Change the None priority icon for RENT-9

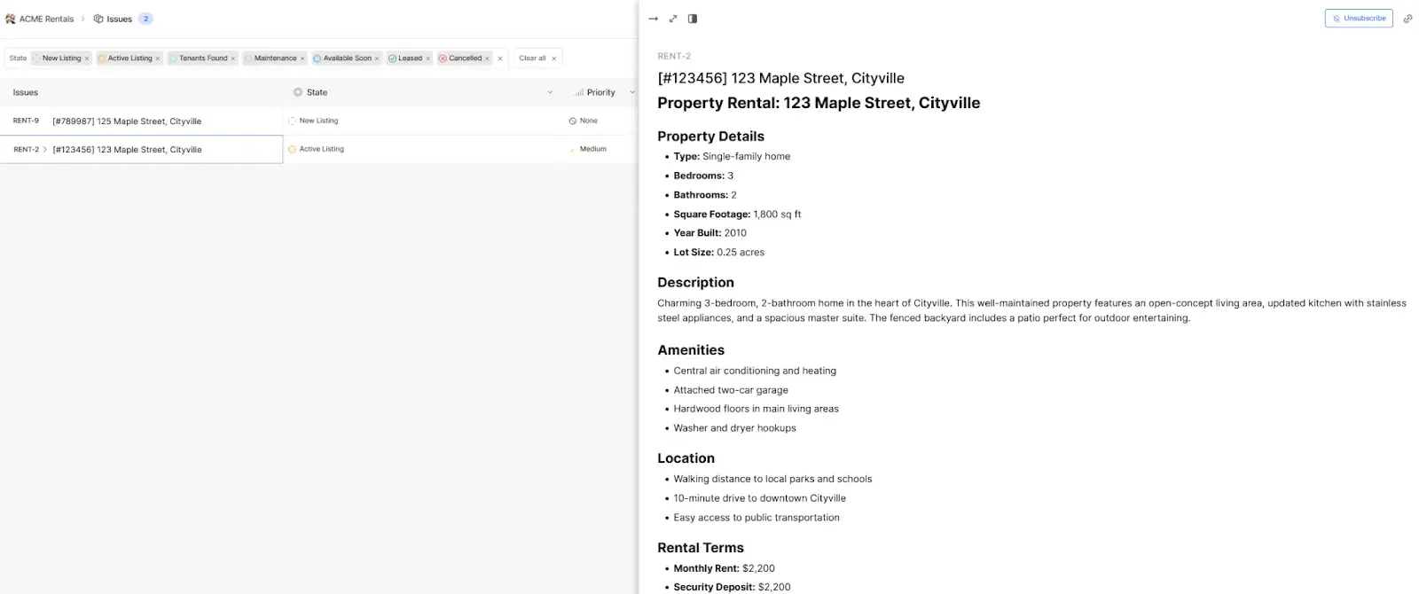(573, 121)
